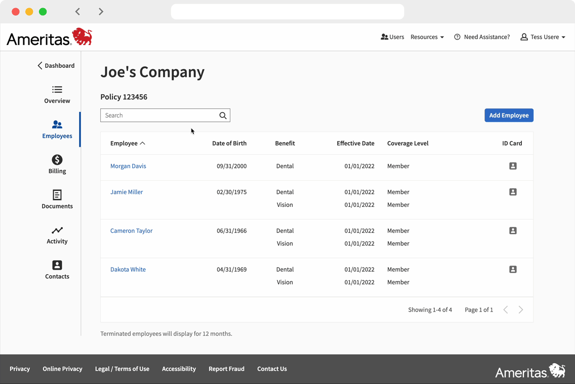
Task: Click the Dakota White ID card icon
Action: pyautogui.click(x=513, y=270)
